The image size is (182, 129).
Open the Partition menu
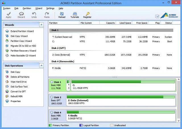[27, 8]
